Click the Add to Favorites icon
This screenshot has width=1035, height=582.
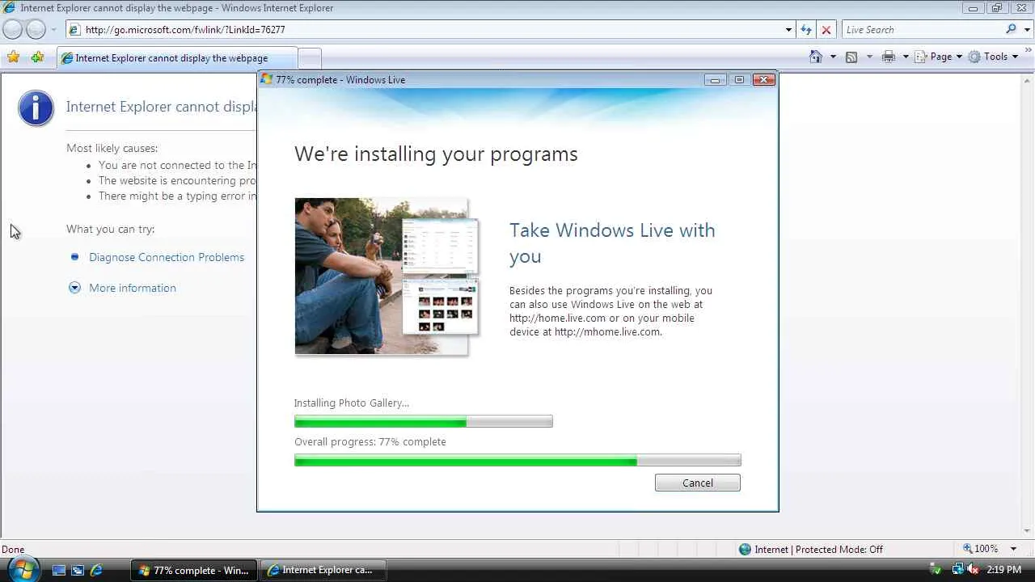37,57
